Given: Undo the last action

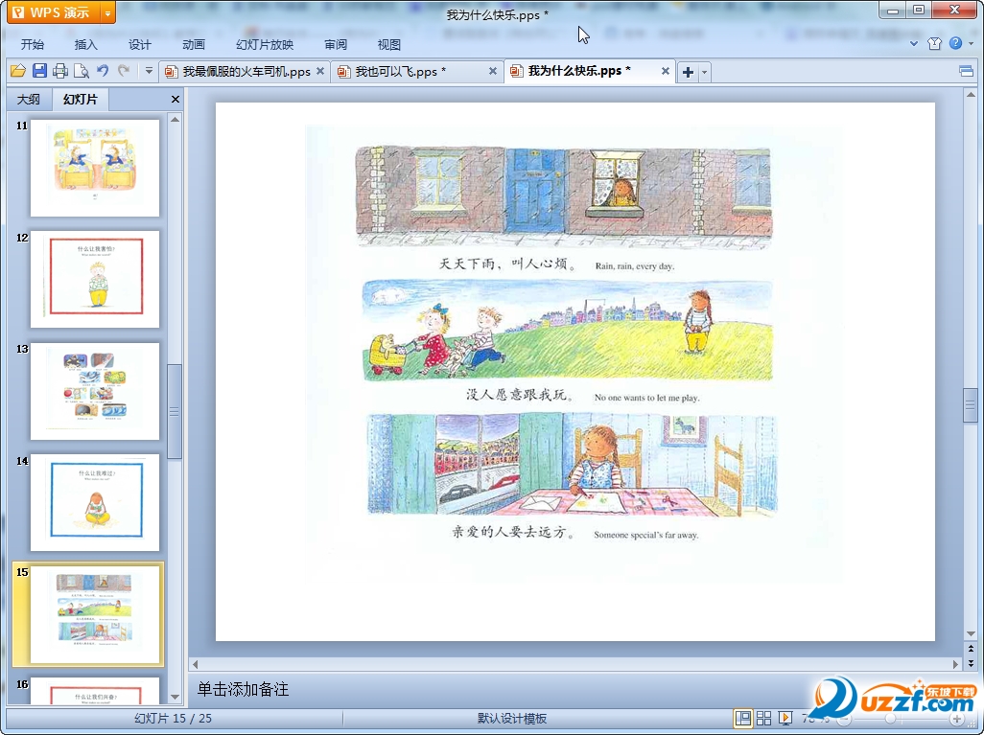Looking at the screenshot, I should pyautogui.click(x=103, y=71).
